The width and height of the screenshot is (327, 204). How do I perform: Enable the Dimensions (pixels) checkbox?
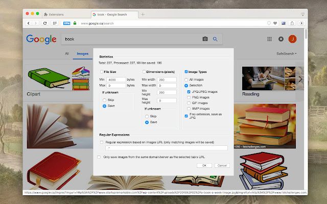pos(144,71)
